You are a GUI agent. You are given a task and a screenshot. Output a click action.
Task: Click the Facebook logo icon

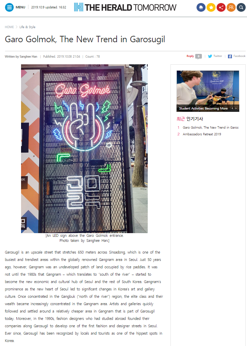(230, 56)
